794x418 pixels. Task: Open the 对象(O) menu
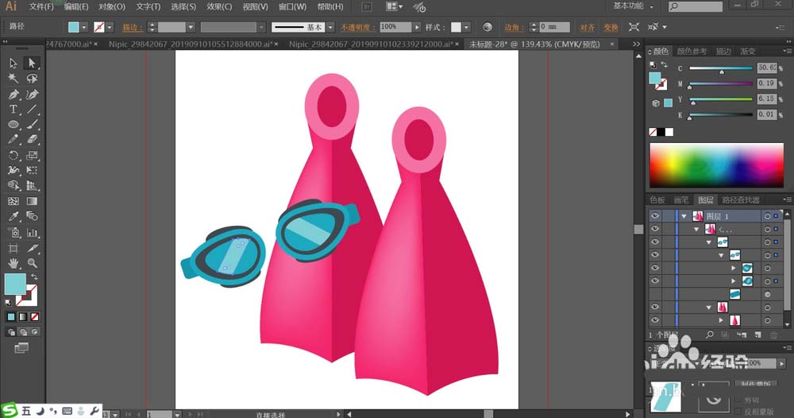[x=111, y=6]
